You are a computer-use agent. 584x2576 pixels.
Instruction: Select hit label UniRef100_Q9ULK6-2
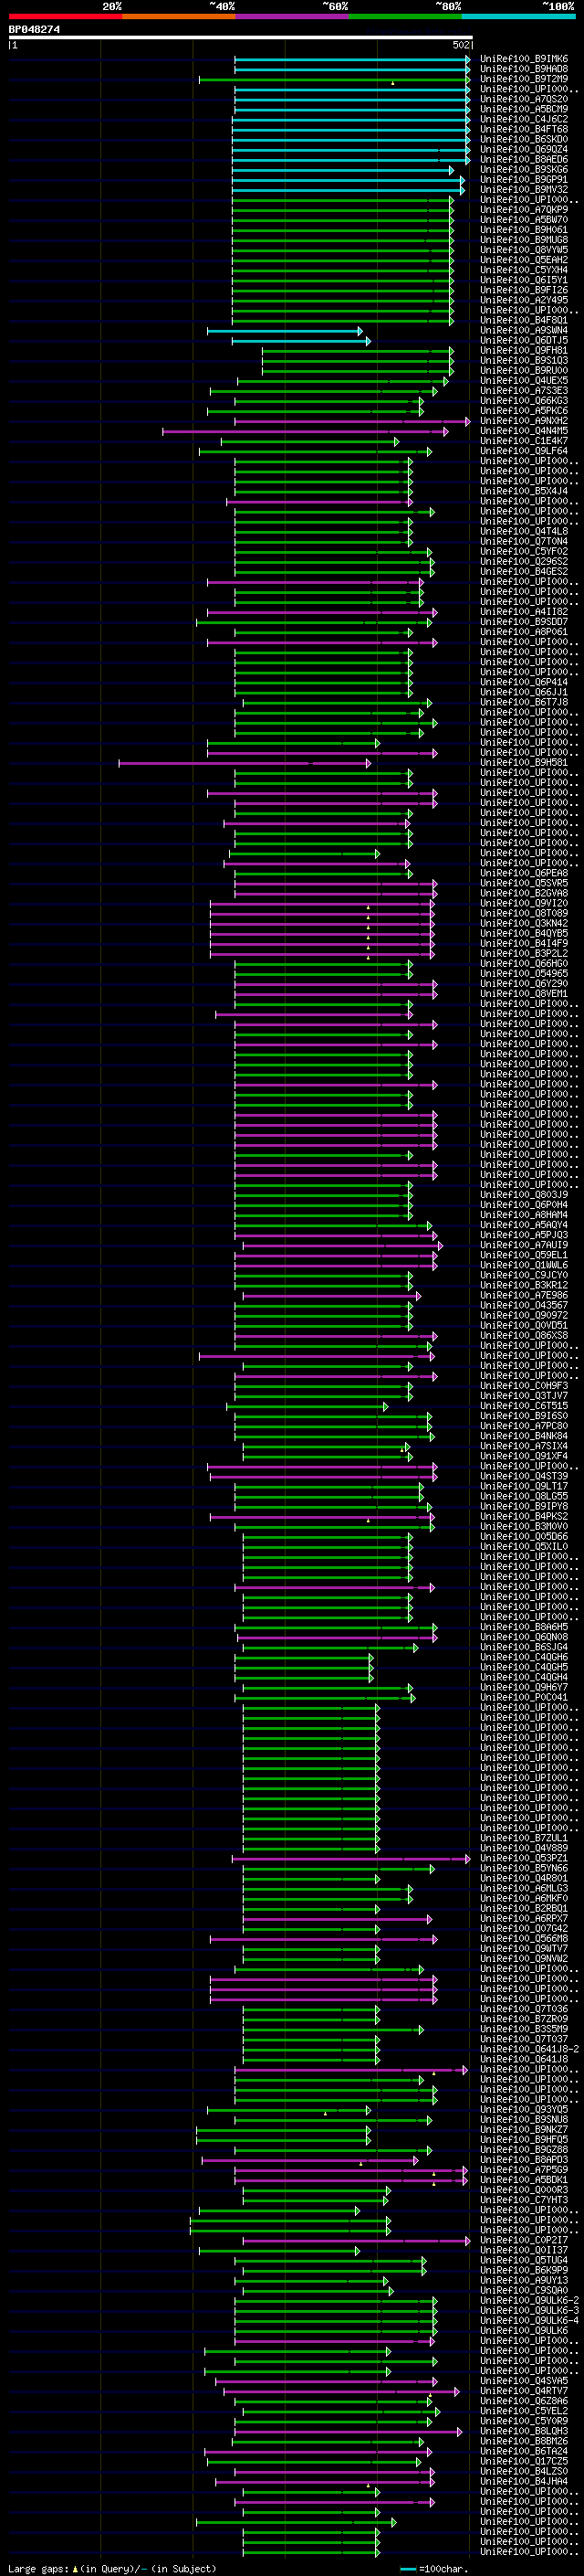pyautogui.click(x=529, y=2300)
